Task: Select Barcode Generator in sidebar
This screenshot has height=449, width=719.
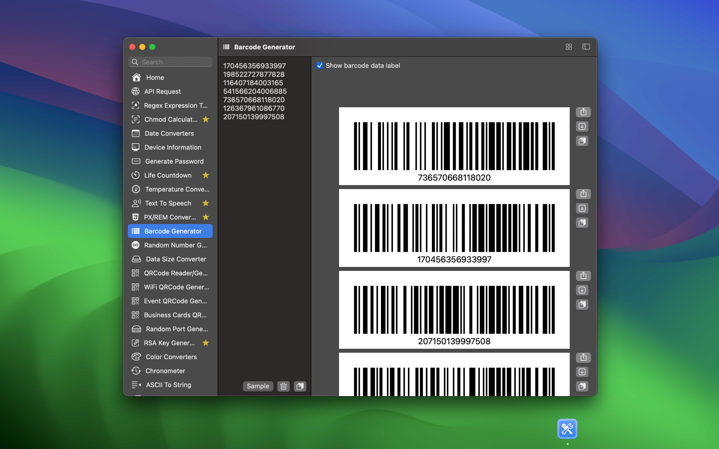Action: point(170,231)
